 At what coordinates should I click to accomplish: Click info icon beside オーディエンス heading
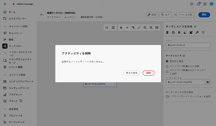pos(184,56)
